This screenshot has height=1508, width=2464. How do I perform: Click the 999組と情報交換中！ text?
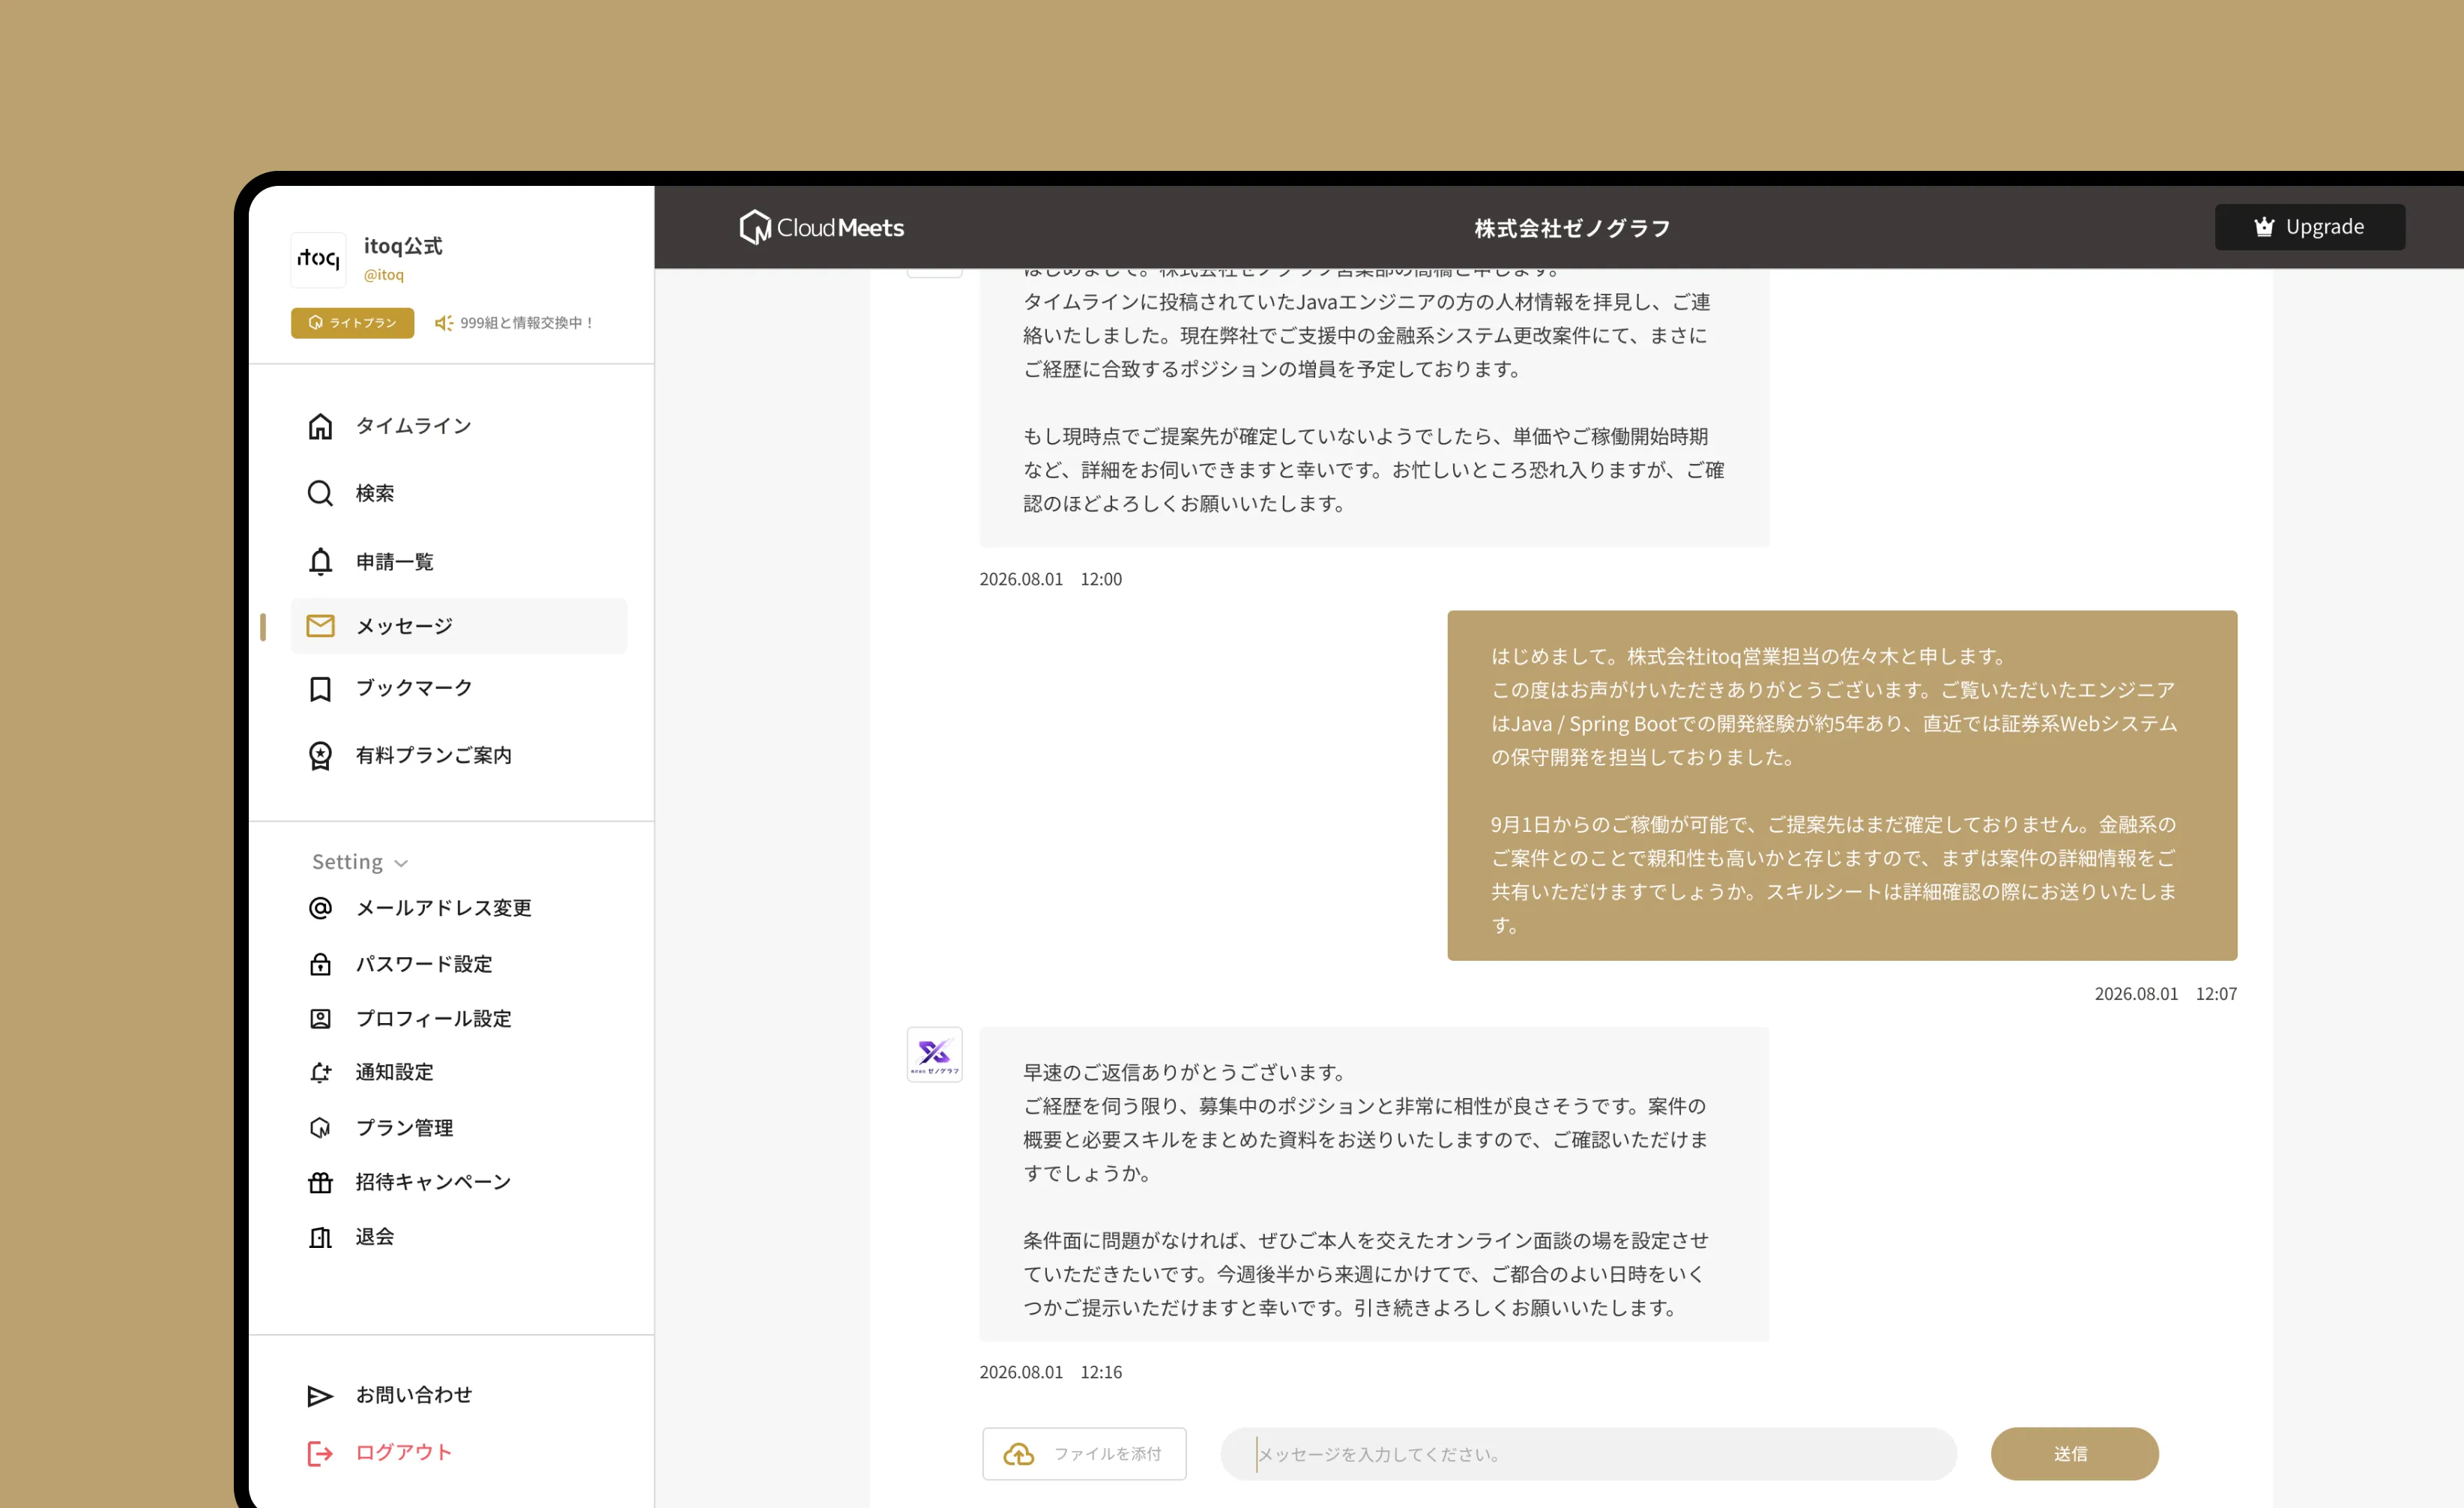coord(527,323)
